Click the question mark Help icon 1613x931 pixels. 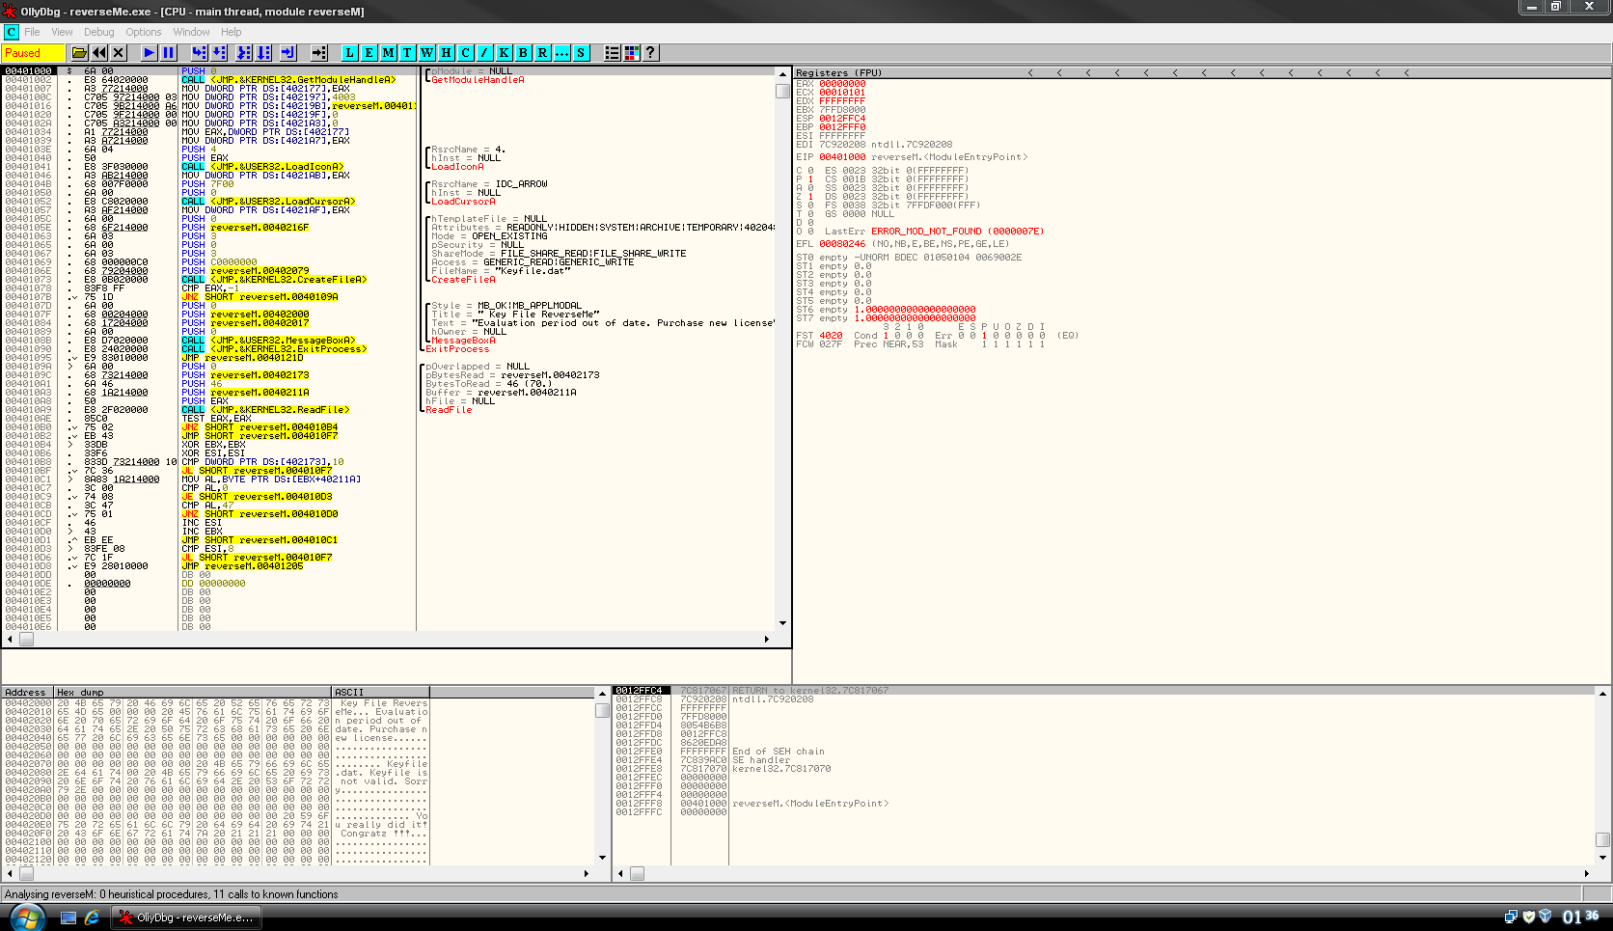point(650,53)
